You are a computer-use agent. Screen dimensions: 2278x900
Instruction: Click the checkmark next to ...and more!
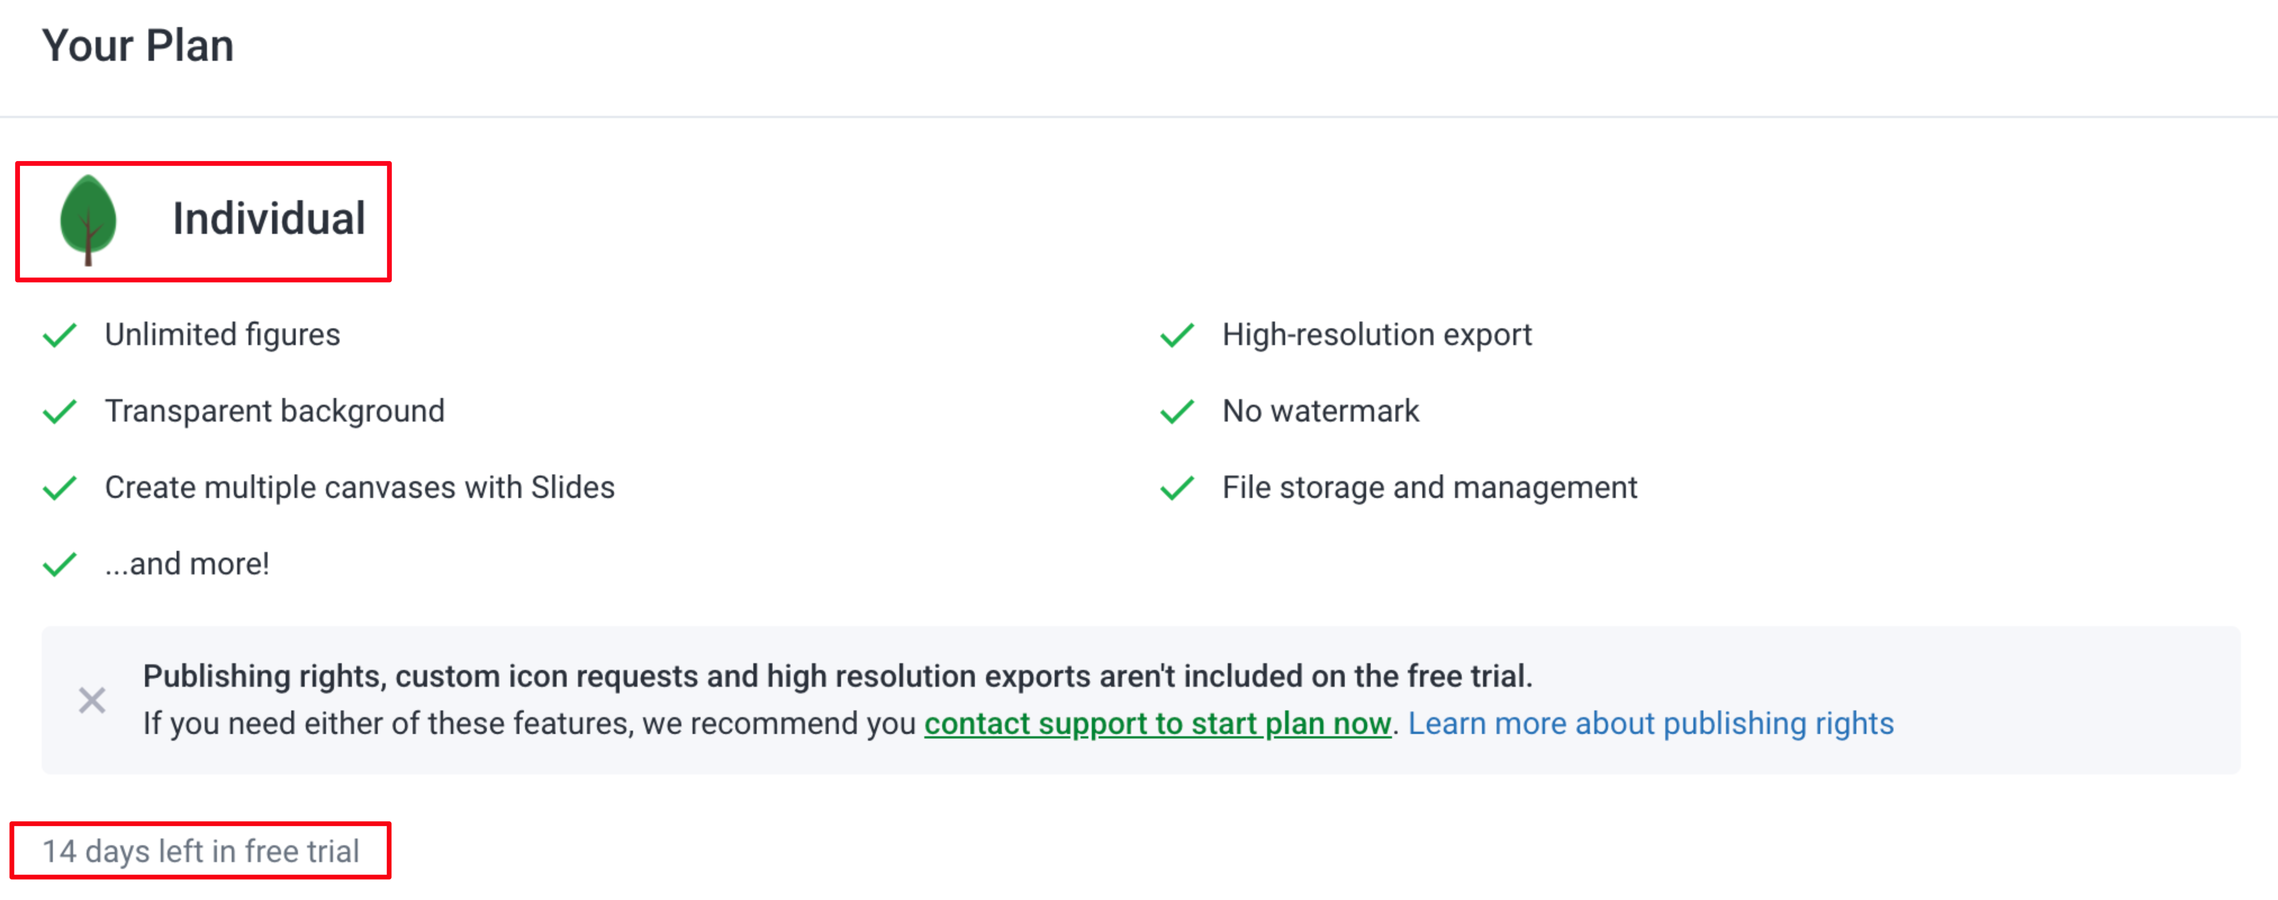(x=60, y=564)
